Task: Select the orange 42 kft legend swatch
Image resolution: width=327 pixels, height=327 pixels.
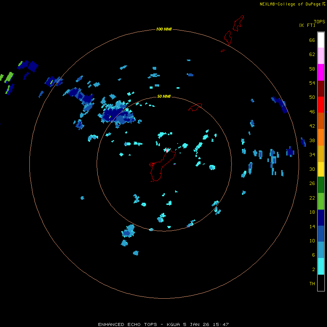Action: click(321, 137)
